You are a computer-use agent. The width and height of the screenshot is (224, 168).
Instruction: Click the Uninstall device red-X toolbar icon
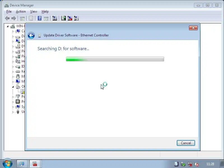click(x=70, y=18)
